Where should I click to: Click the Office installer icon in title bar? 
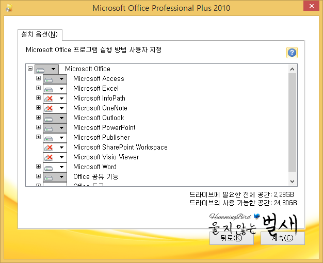click(x=9, y=8)
